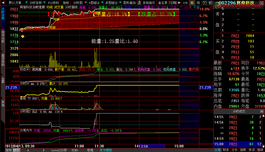The height and width of the screenshot is (152, 265).
Task: Switch to 财务 tab in right panel
Action: coord(226,150)
